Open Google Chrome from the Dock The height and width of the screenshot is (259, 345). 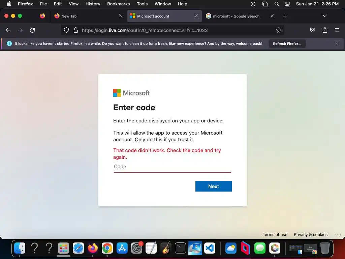pyautogui.click(x=107, y=248)
